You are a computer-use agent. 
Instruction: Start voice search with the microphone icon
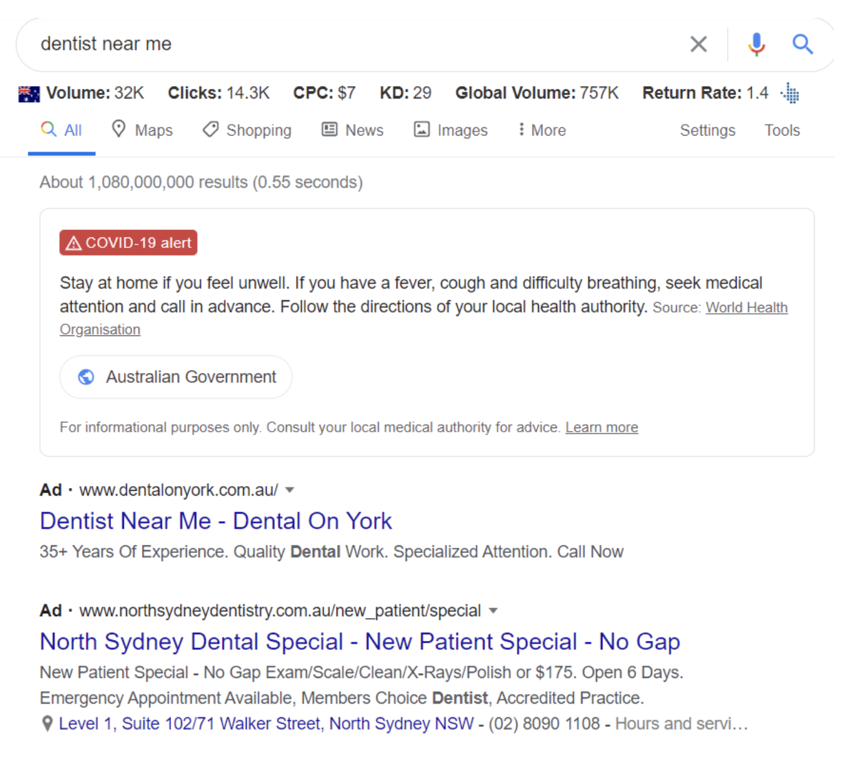point(756,44)
